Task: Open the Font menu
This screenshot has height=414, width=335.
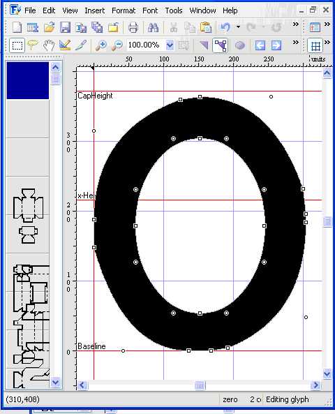Action: click(x=150, y=10)
